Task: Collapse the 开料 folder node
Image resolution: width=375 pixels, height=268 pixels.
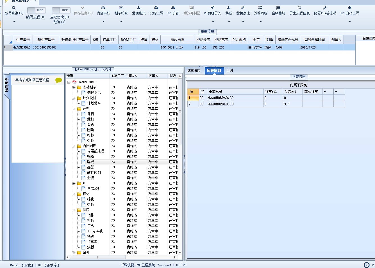Action: (73, 109)
